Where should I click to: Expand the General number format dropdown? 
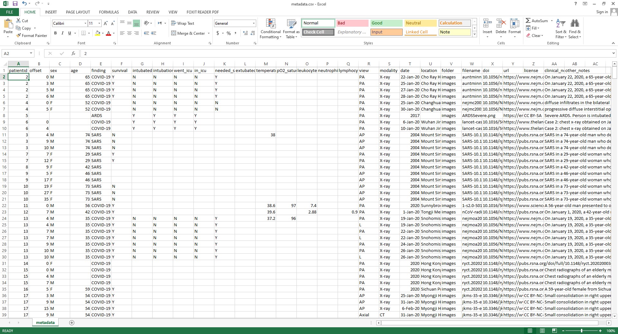(254, 23)
